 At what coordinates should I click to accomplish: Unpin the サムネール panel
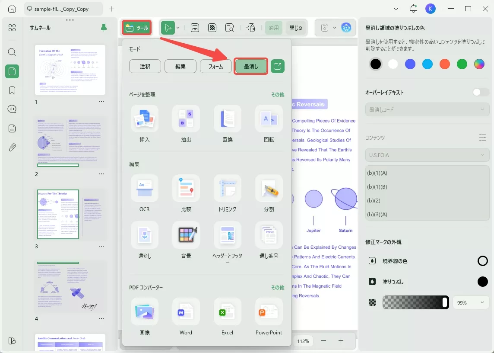click(x=104, y=27)
